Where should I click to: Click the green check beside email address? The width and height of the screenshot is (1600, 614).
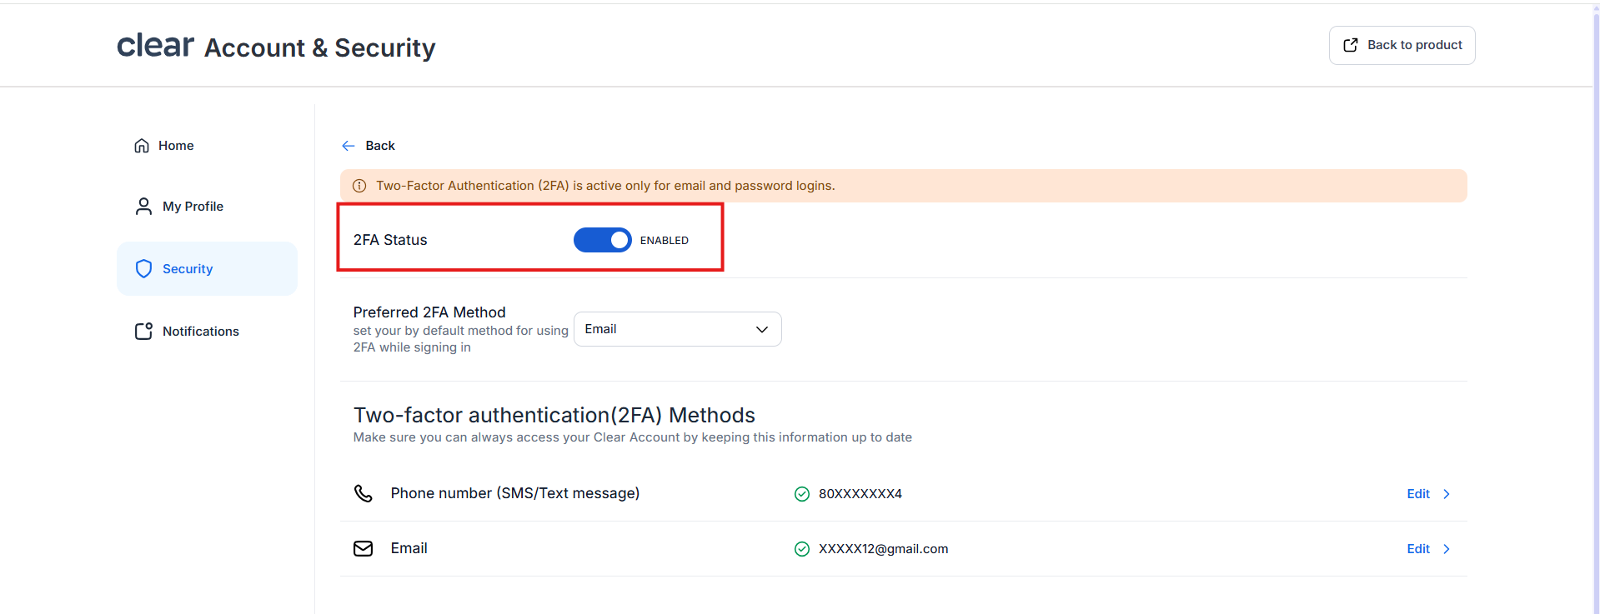(802, 549)
